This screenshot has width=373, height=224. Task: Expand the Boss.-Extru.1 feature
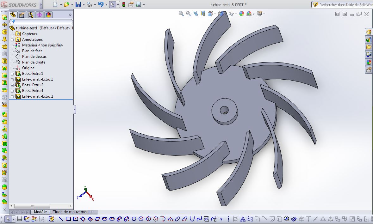point(12,74)
